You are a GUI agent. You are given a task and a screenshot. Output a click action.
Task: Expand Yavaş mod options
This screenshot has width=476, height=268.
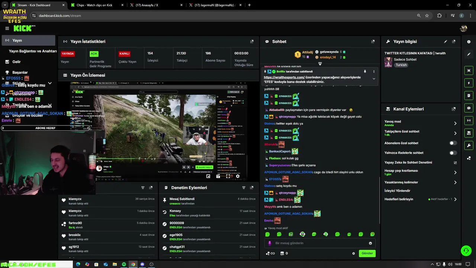click(455, 123)
